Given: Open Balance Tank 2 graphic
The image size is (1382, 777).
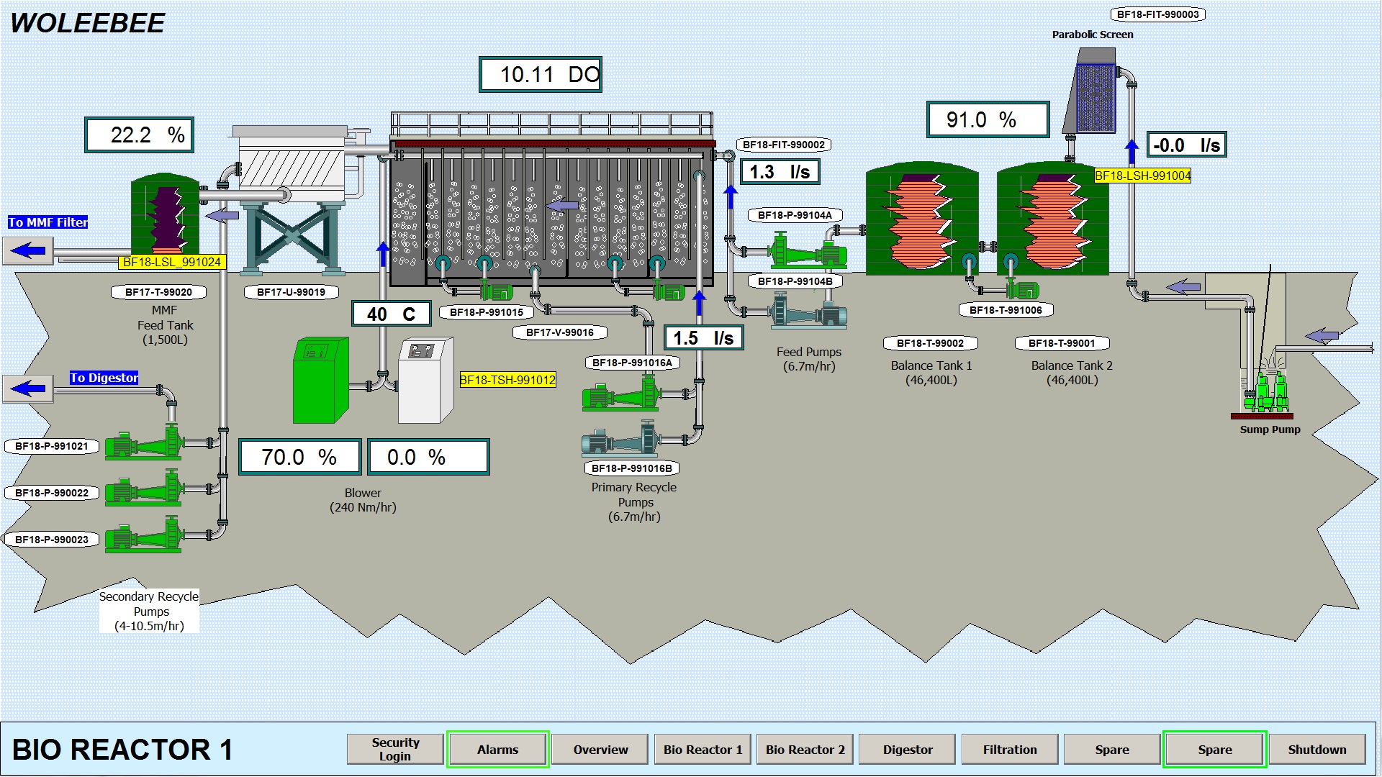Looking at the screenshot, I should coord(1053,219).
